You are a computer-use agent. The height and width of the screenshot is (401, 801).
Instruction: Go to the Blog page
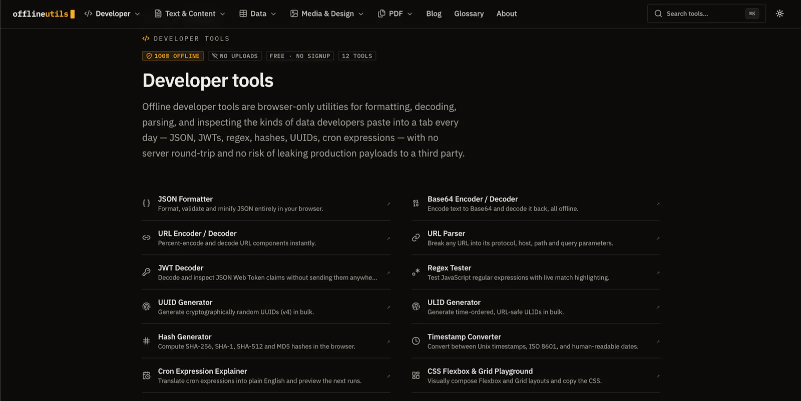point(434,13)
